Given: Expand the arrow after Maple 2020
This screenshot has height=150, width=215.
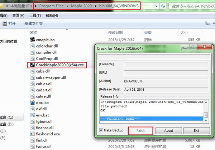Looking at the screenshot, I should [95, 6].
